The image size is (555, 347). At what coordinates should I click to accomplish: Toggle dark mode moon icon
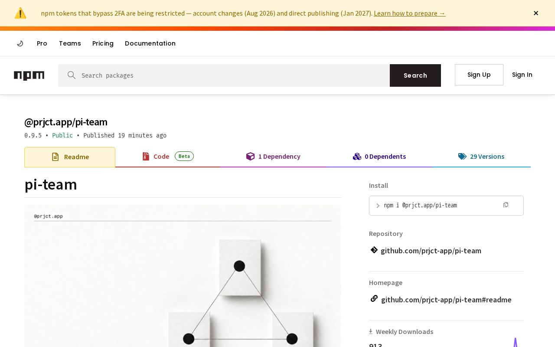click(20, 43)
